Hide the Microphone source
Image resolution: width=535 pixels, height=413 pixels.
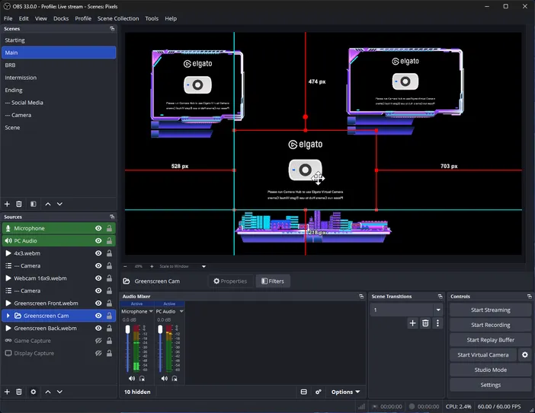coord(98,228)
